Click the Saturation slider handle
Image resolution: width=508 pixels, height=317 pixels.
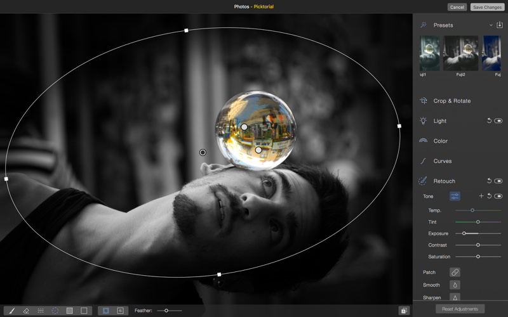[478, 257]
